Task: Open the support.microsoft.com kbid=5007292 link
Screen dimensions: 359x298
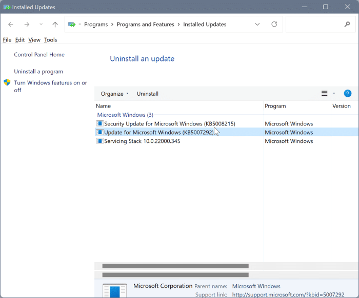Action: click(288, 294)
